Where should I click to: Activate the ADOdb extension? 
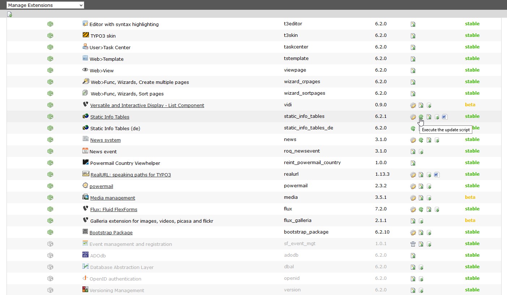[x=50, y=256]
